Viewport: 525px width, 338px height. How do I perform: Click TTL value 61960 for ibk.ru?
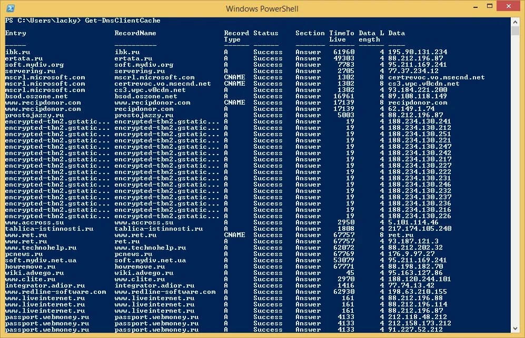coord(344,52)
